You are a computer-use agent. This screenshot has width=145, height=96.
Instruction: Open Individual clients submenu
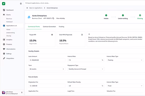click(x=9, y=22)
